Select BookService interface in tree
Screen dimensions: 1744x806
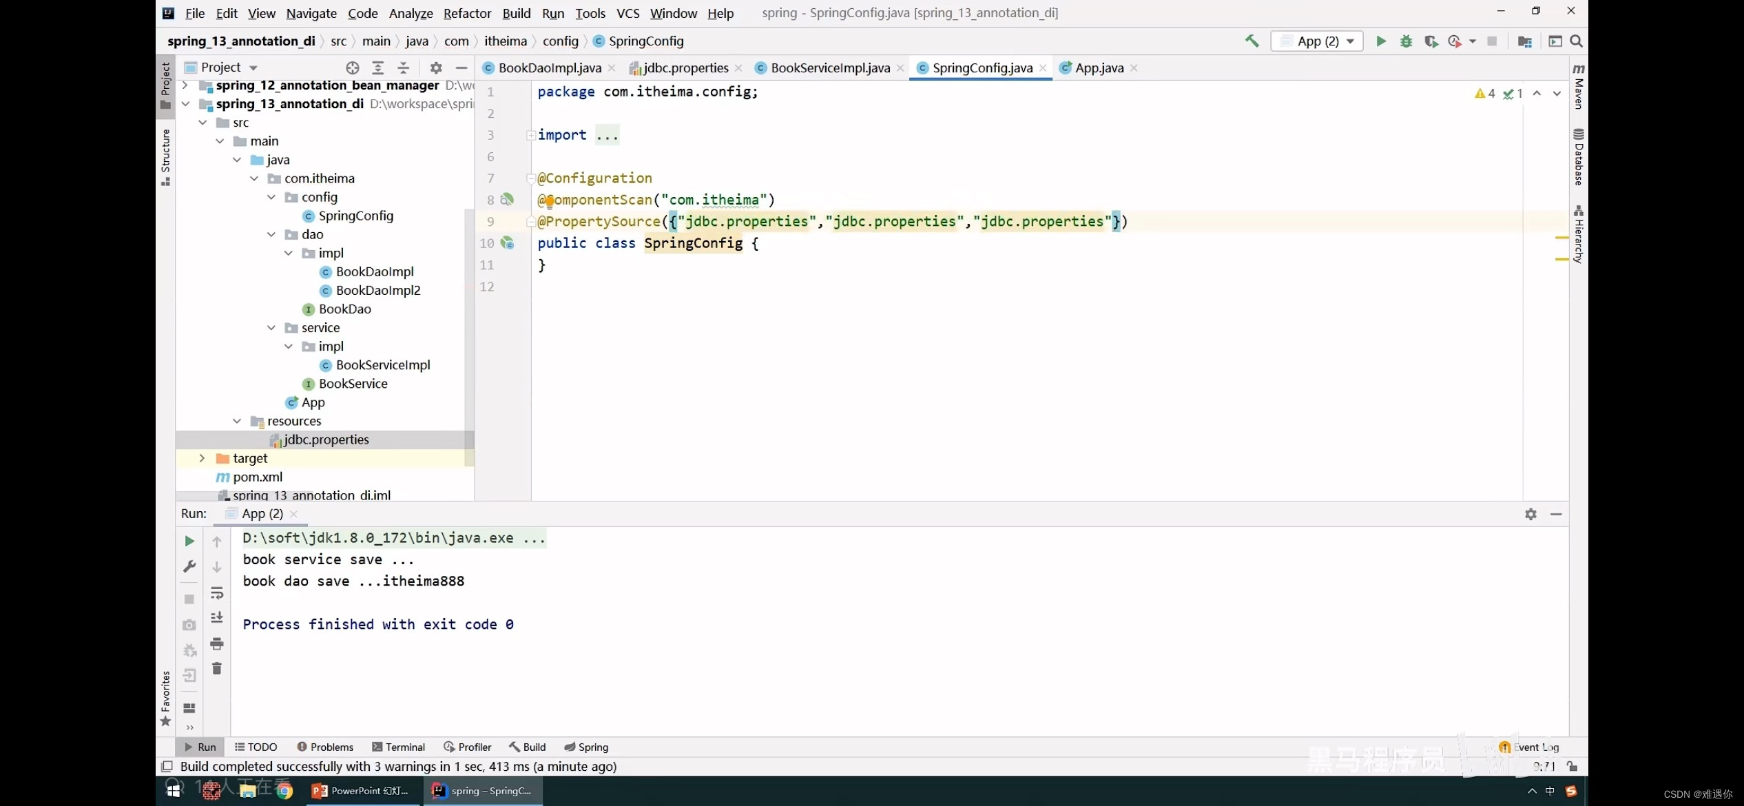point(353,384)
